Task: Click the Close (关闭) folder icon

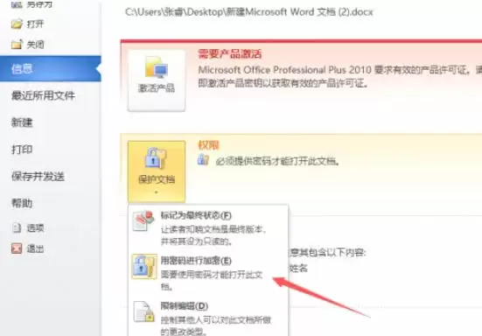Action: click(x=17, y=45)
